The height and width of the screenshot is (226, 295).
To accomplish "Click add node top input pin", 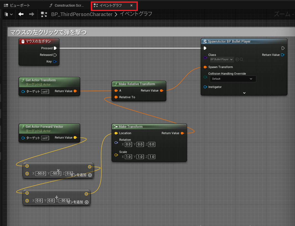I will pos(27,193).
